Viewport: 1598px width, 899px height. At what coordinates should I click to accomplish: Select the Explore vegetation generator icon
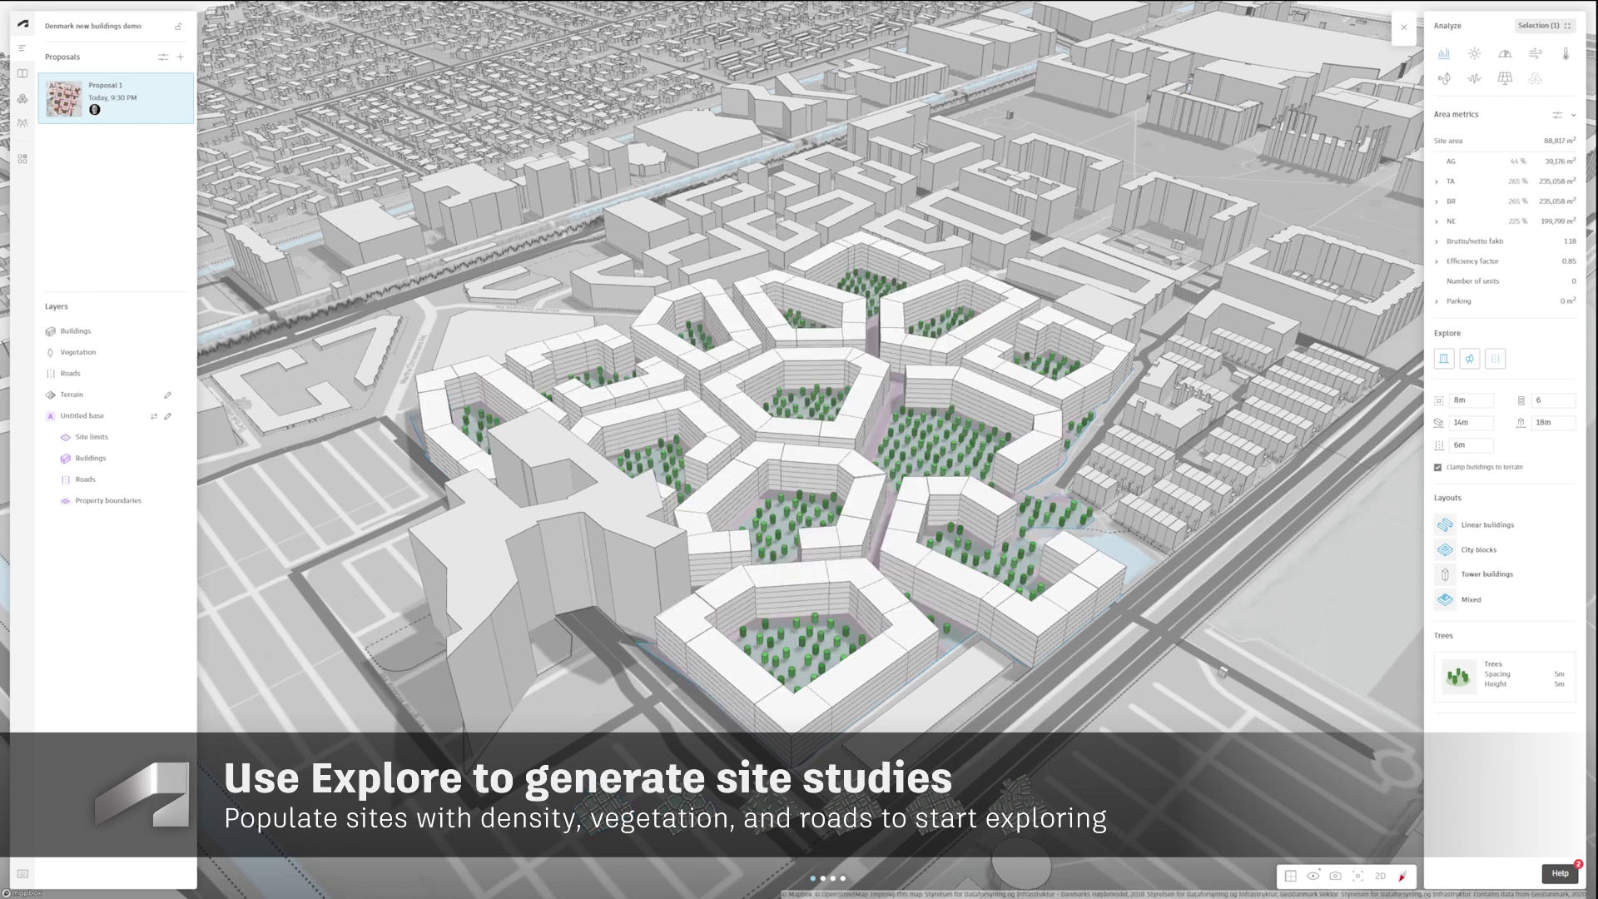click(1470, 359)
